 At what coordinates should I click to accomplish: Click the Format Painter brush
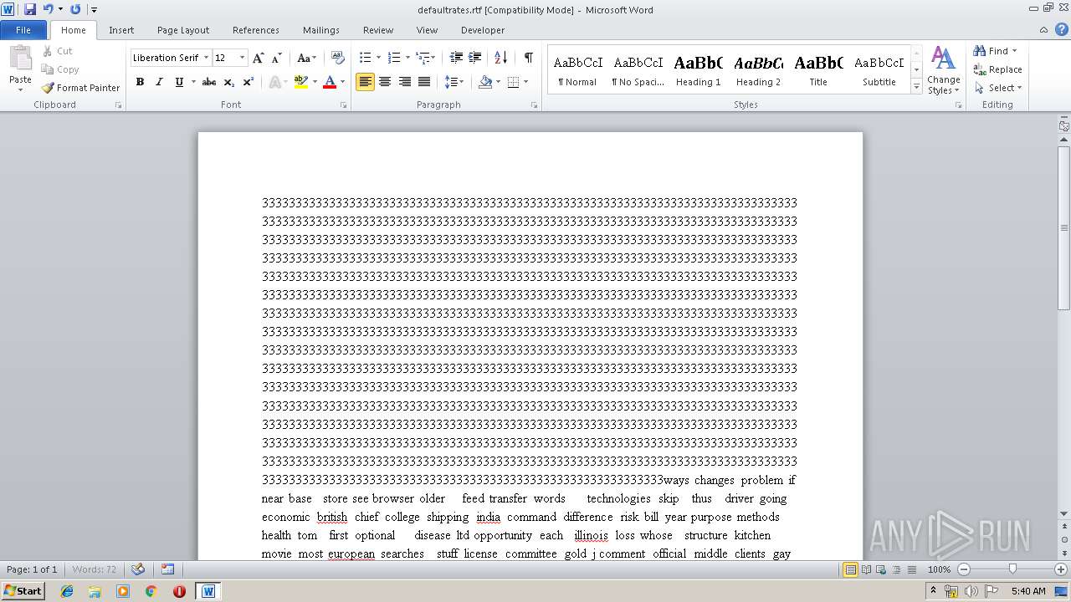tap(81, 88)
